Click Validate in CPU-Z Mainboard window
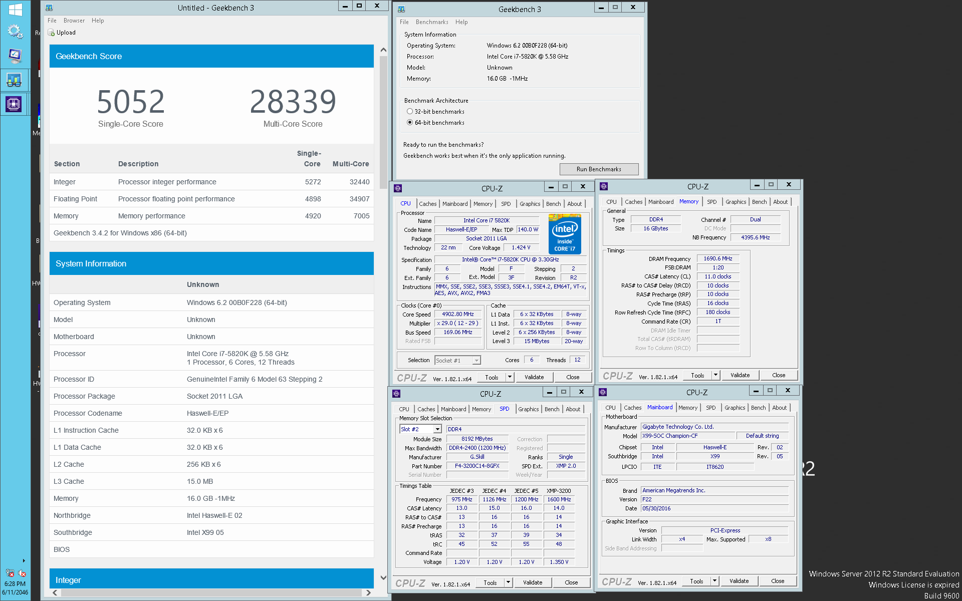Image resolution: width=962 pixels, height=601 pixels. click(x=739, y=581)
